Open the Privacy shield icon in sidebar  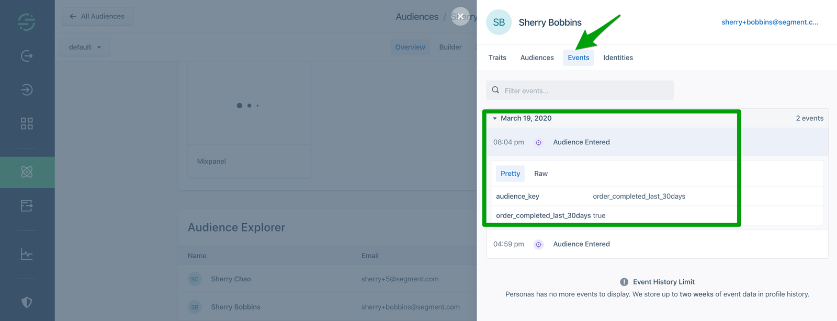(x=27, y=302)
